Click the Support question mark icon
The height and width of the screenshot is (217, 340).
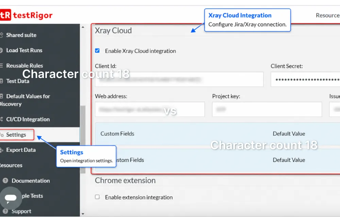pyautogui.click(x=5, y=211)
